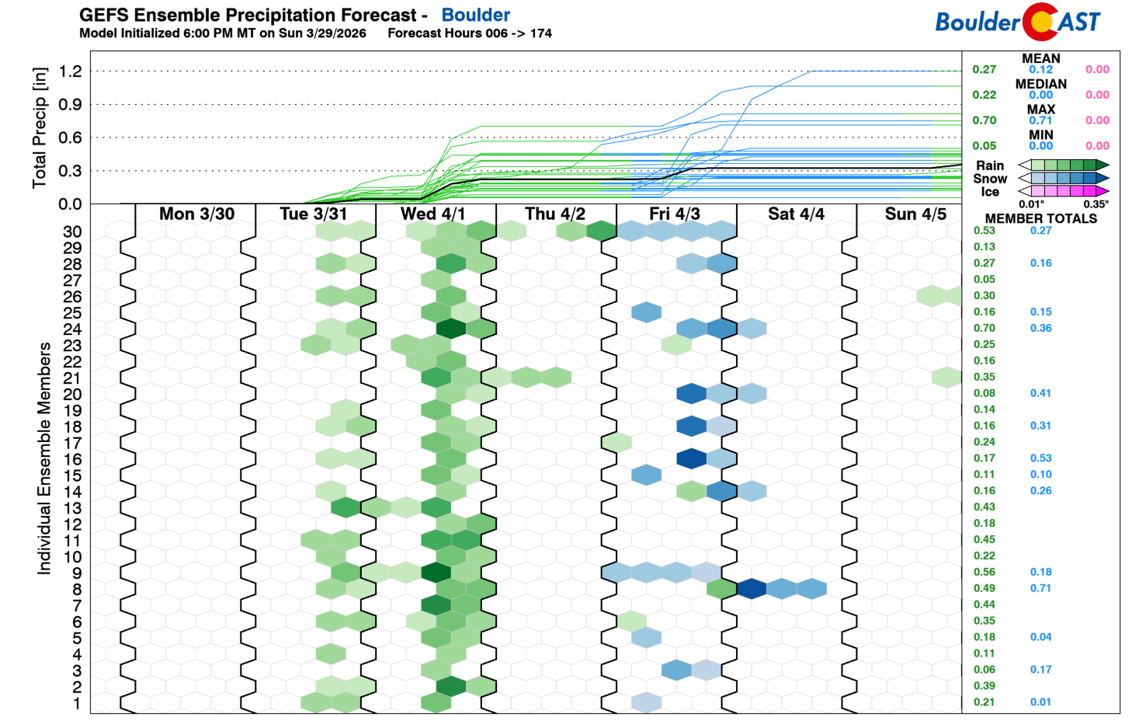This screenshot has width=1132, height=728.
Task: Select the Sat 4/4 day column header
Action: click(x=796, y=214)
